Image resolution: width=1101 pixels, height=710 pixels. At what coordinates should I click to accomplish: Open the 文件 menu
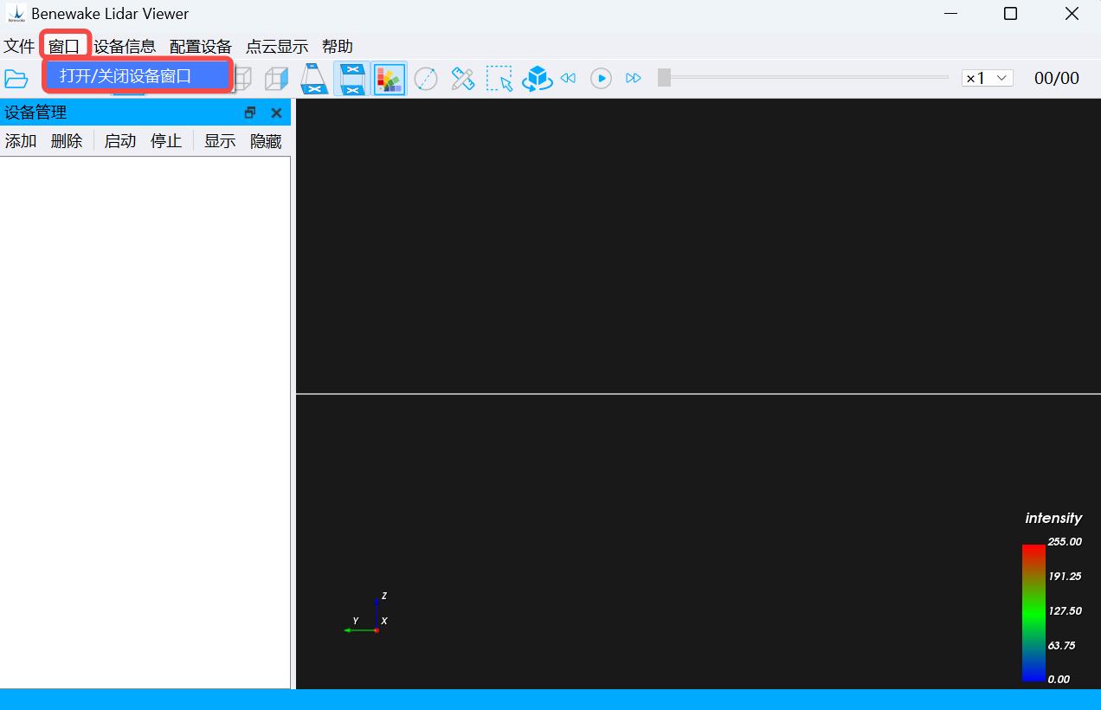19,47
